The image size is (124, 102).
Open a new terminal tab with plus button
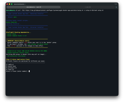116,7
